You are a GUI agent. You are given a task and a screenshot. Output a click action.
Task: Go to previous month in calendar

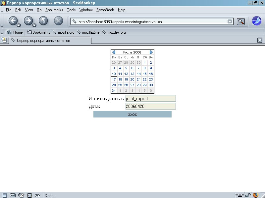tap(114, 52)
